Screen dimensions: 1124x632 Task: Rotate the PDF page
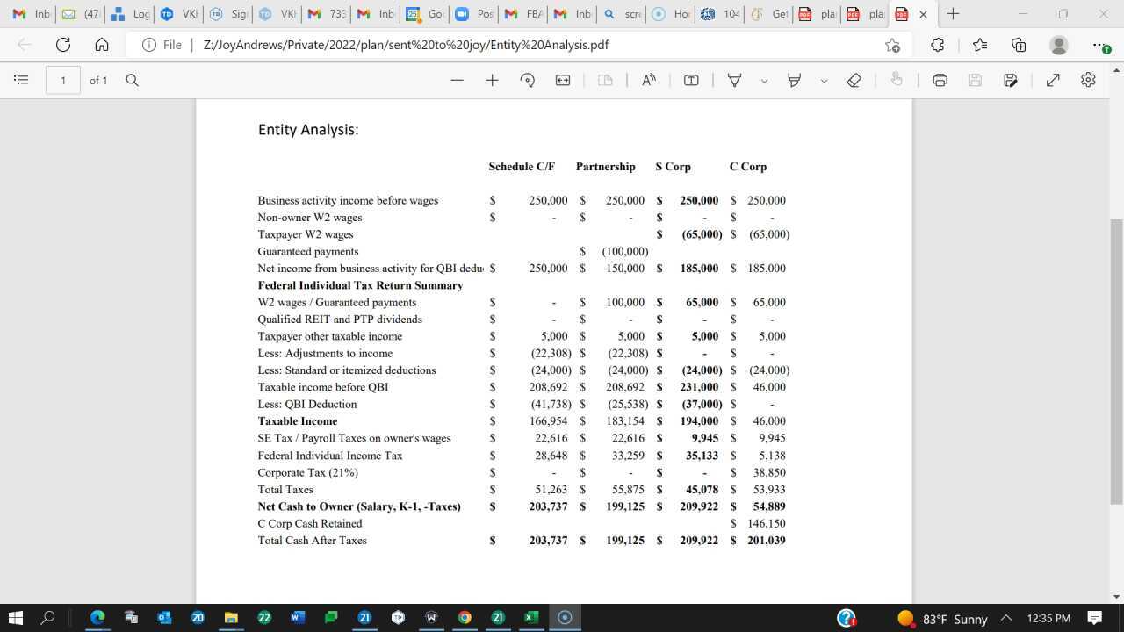pyautogui.click(x=527, y=80)
